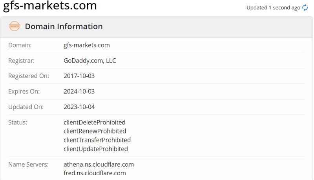Click the clientUpdateProhibited status
The image size is (314, 180).
click(96, 149)
